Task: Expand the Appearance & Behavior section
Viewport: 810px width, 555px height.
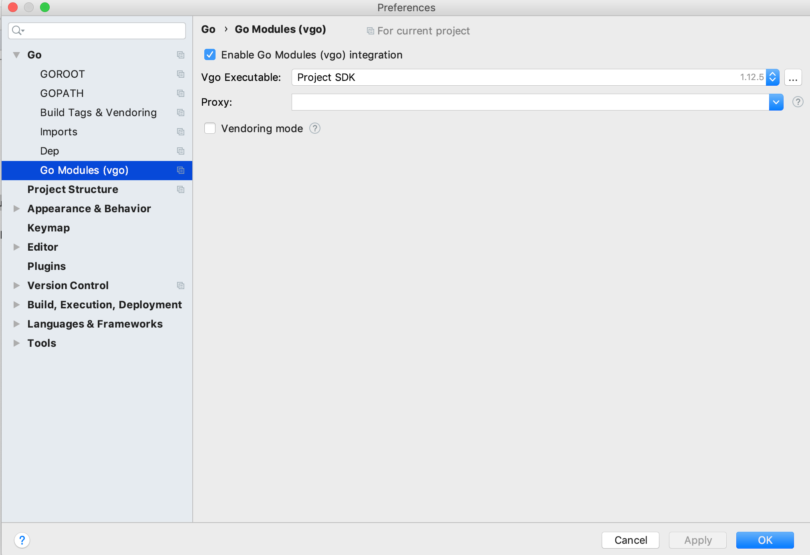Action: [x=16, y=208]
